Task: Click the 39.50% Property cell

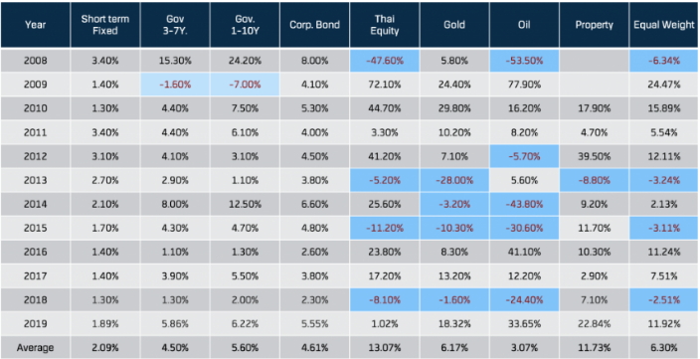Action: click(x=594, y=157)
